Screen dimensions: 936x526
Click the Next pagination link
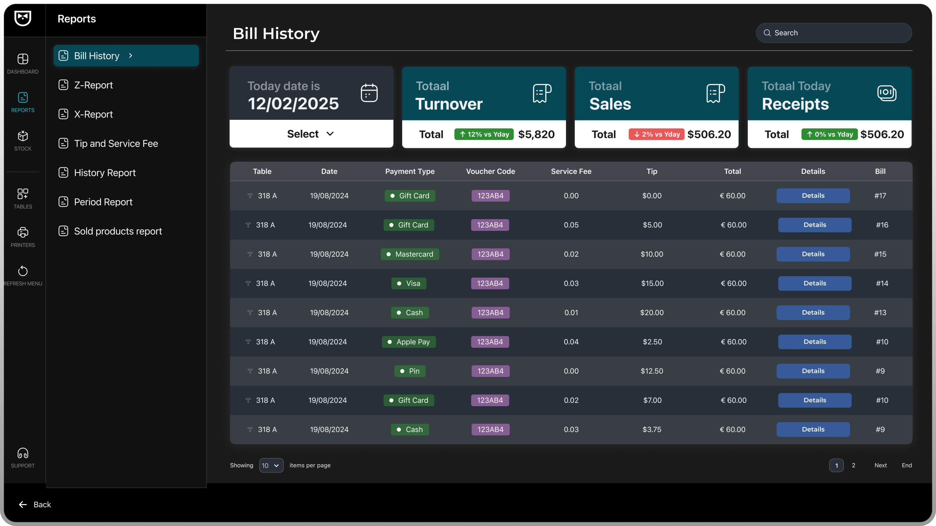(880, 465)
